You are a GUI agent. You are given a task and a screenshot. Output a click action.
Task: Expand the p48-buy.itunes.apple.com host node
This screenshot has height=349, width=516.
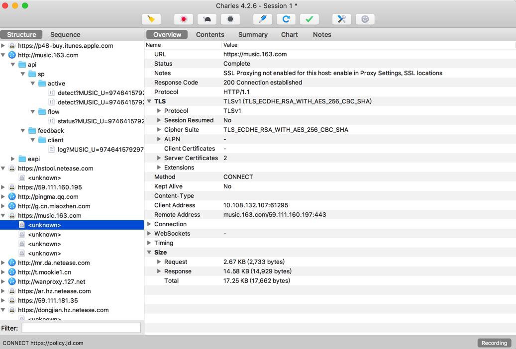[x=3, y=46]
